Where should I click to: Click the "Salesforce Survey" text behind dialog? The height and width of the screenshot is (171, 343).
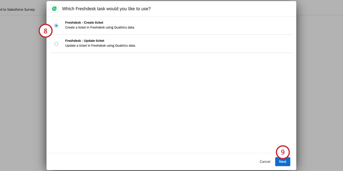pyautogui.click(x=21, y=10)
